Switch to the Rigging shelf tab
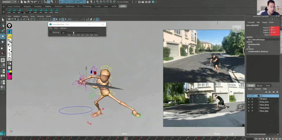 coord(48,6)
